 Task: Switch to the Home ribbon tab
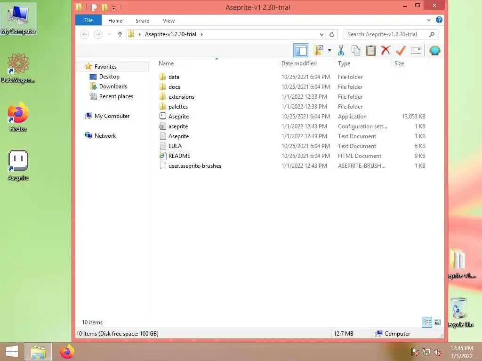(x=115, y=21)
